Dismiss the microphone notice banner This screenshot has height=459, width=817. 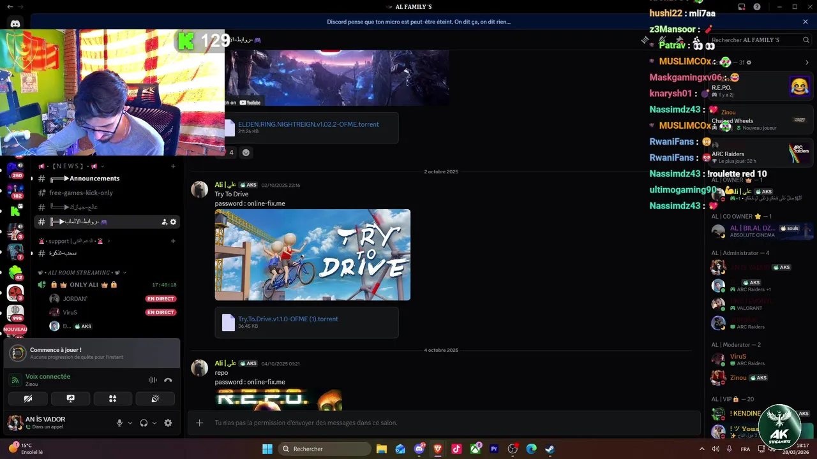(806, 22)
